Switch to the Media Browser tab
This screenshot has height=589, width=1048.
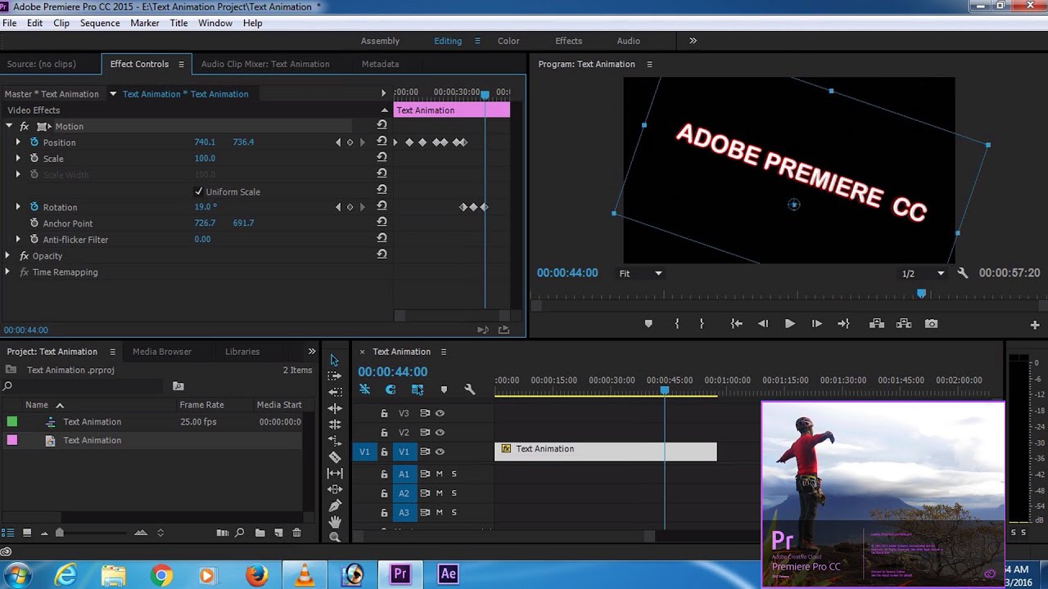click(x=162, y=352)
